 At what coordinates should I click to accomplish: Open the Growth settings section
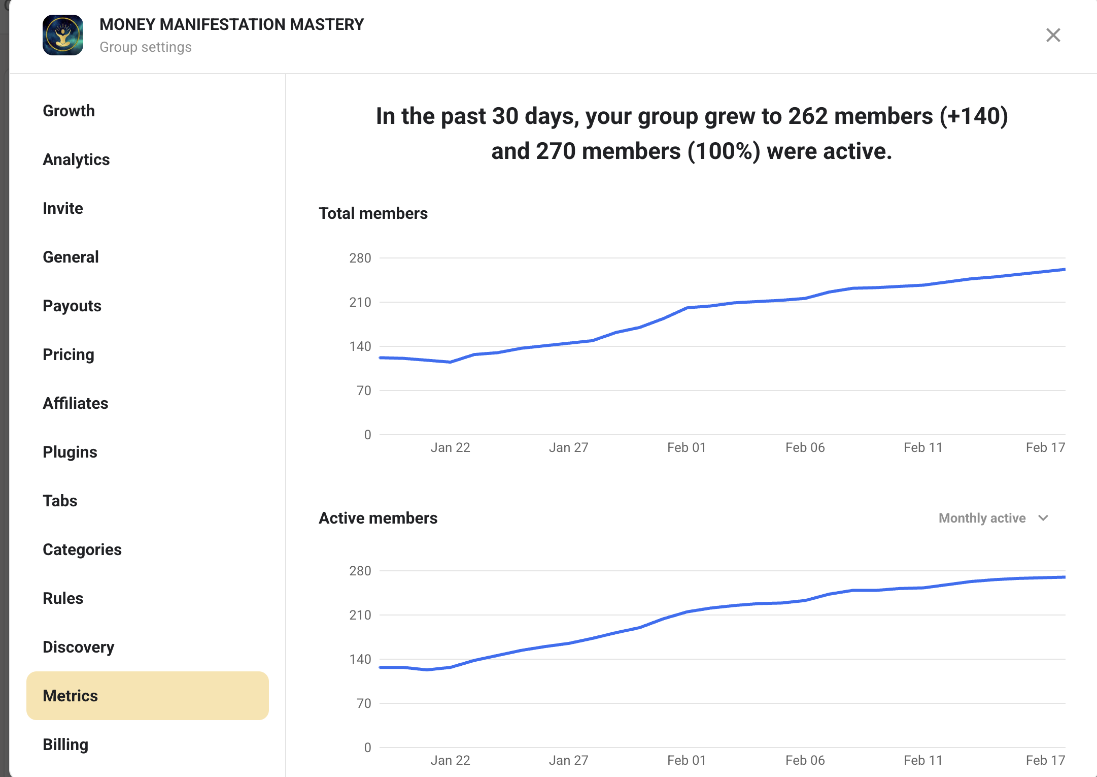(68, 111)
